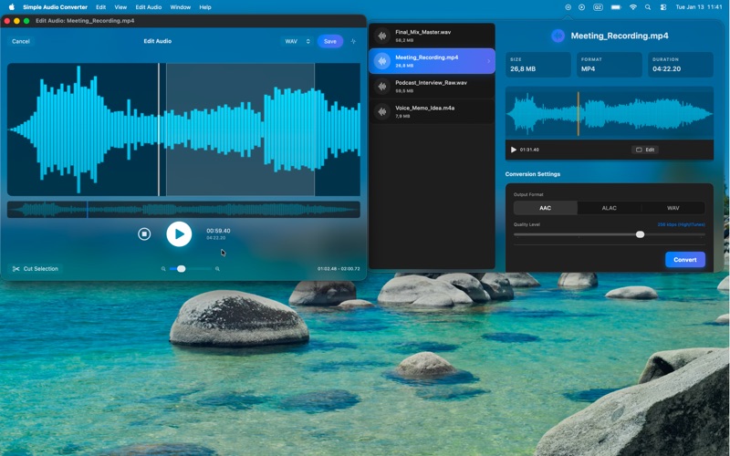Click the zoom-in magnifier next to the zoom slider

[217, 269]
